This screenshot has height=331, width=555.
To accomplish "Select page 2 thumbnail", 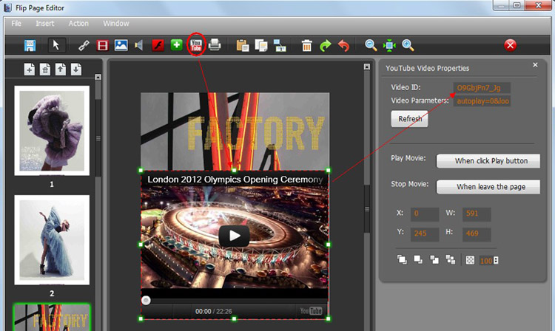I will point(52,240).
